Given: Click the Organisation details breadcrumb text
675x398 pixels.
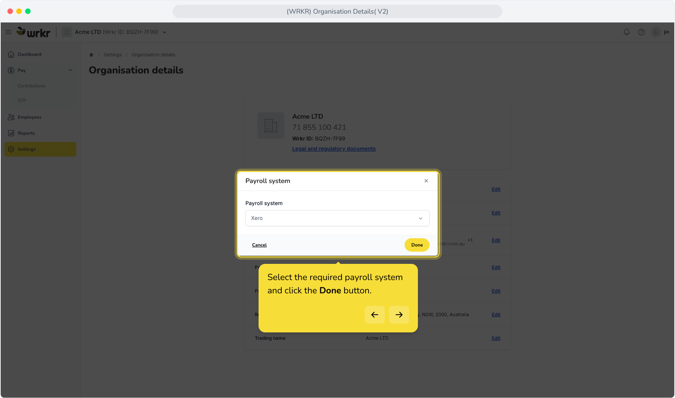Looking at the screenshot, I should 153,55.
